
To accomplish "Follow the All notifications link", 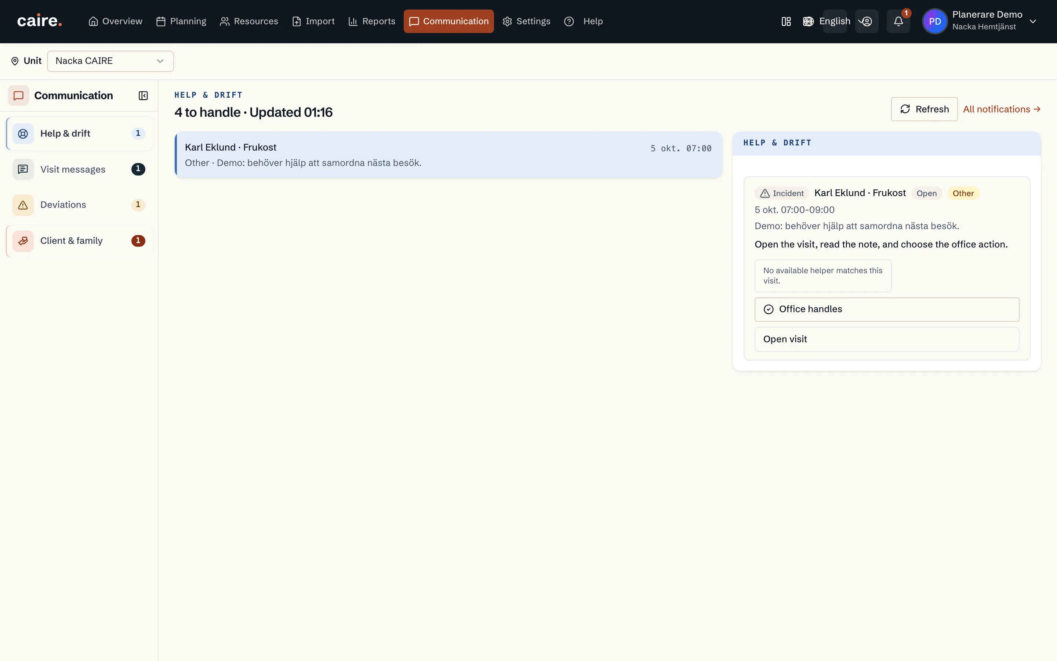I will (x=1002, y=109).
